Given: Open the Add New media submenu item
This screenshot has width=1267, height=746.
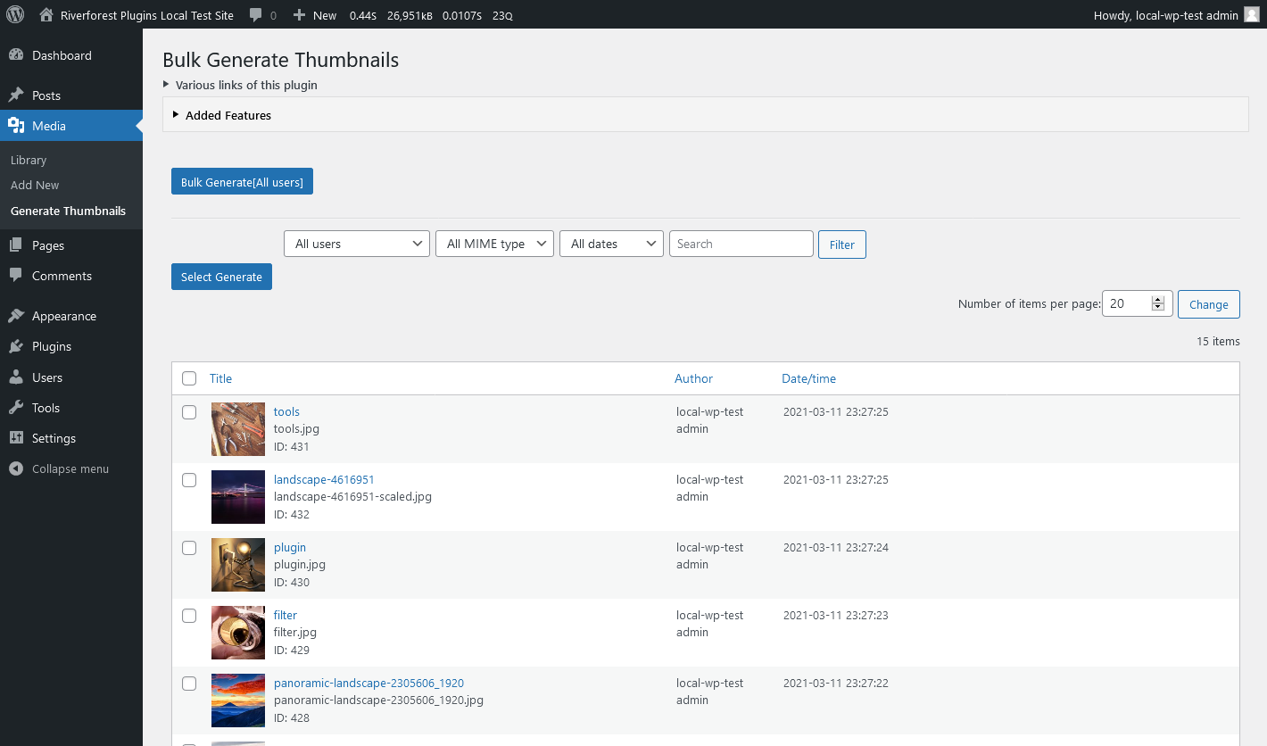Looking at the screenshot, I should (x=35, y=185).
